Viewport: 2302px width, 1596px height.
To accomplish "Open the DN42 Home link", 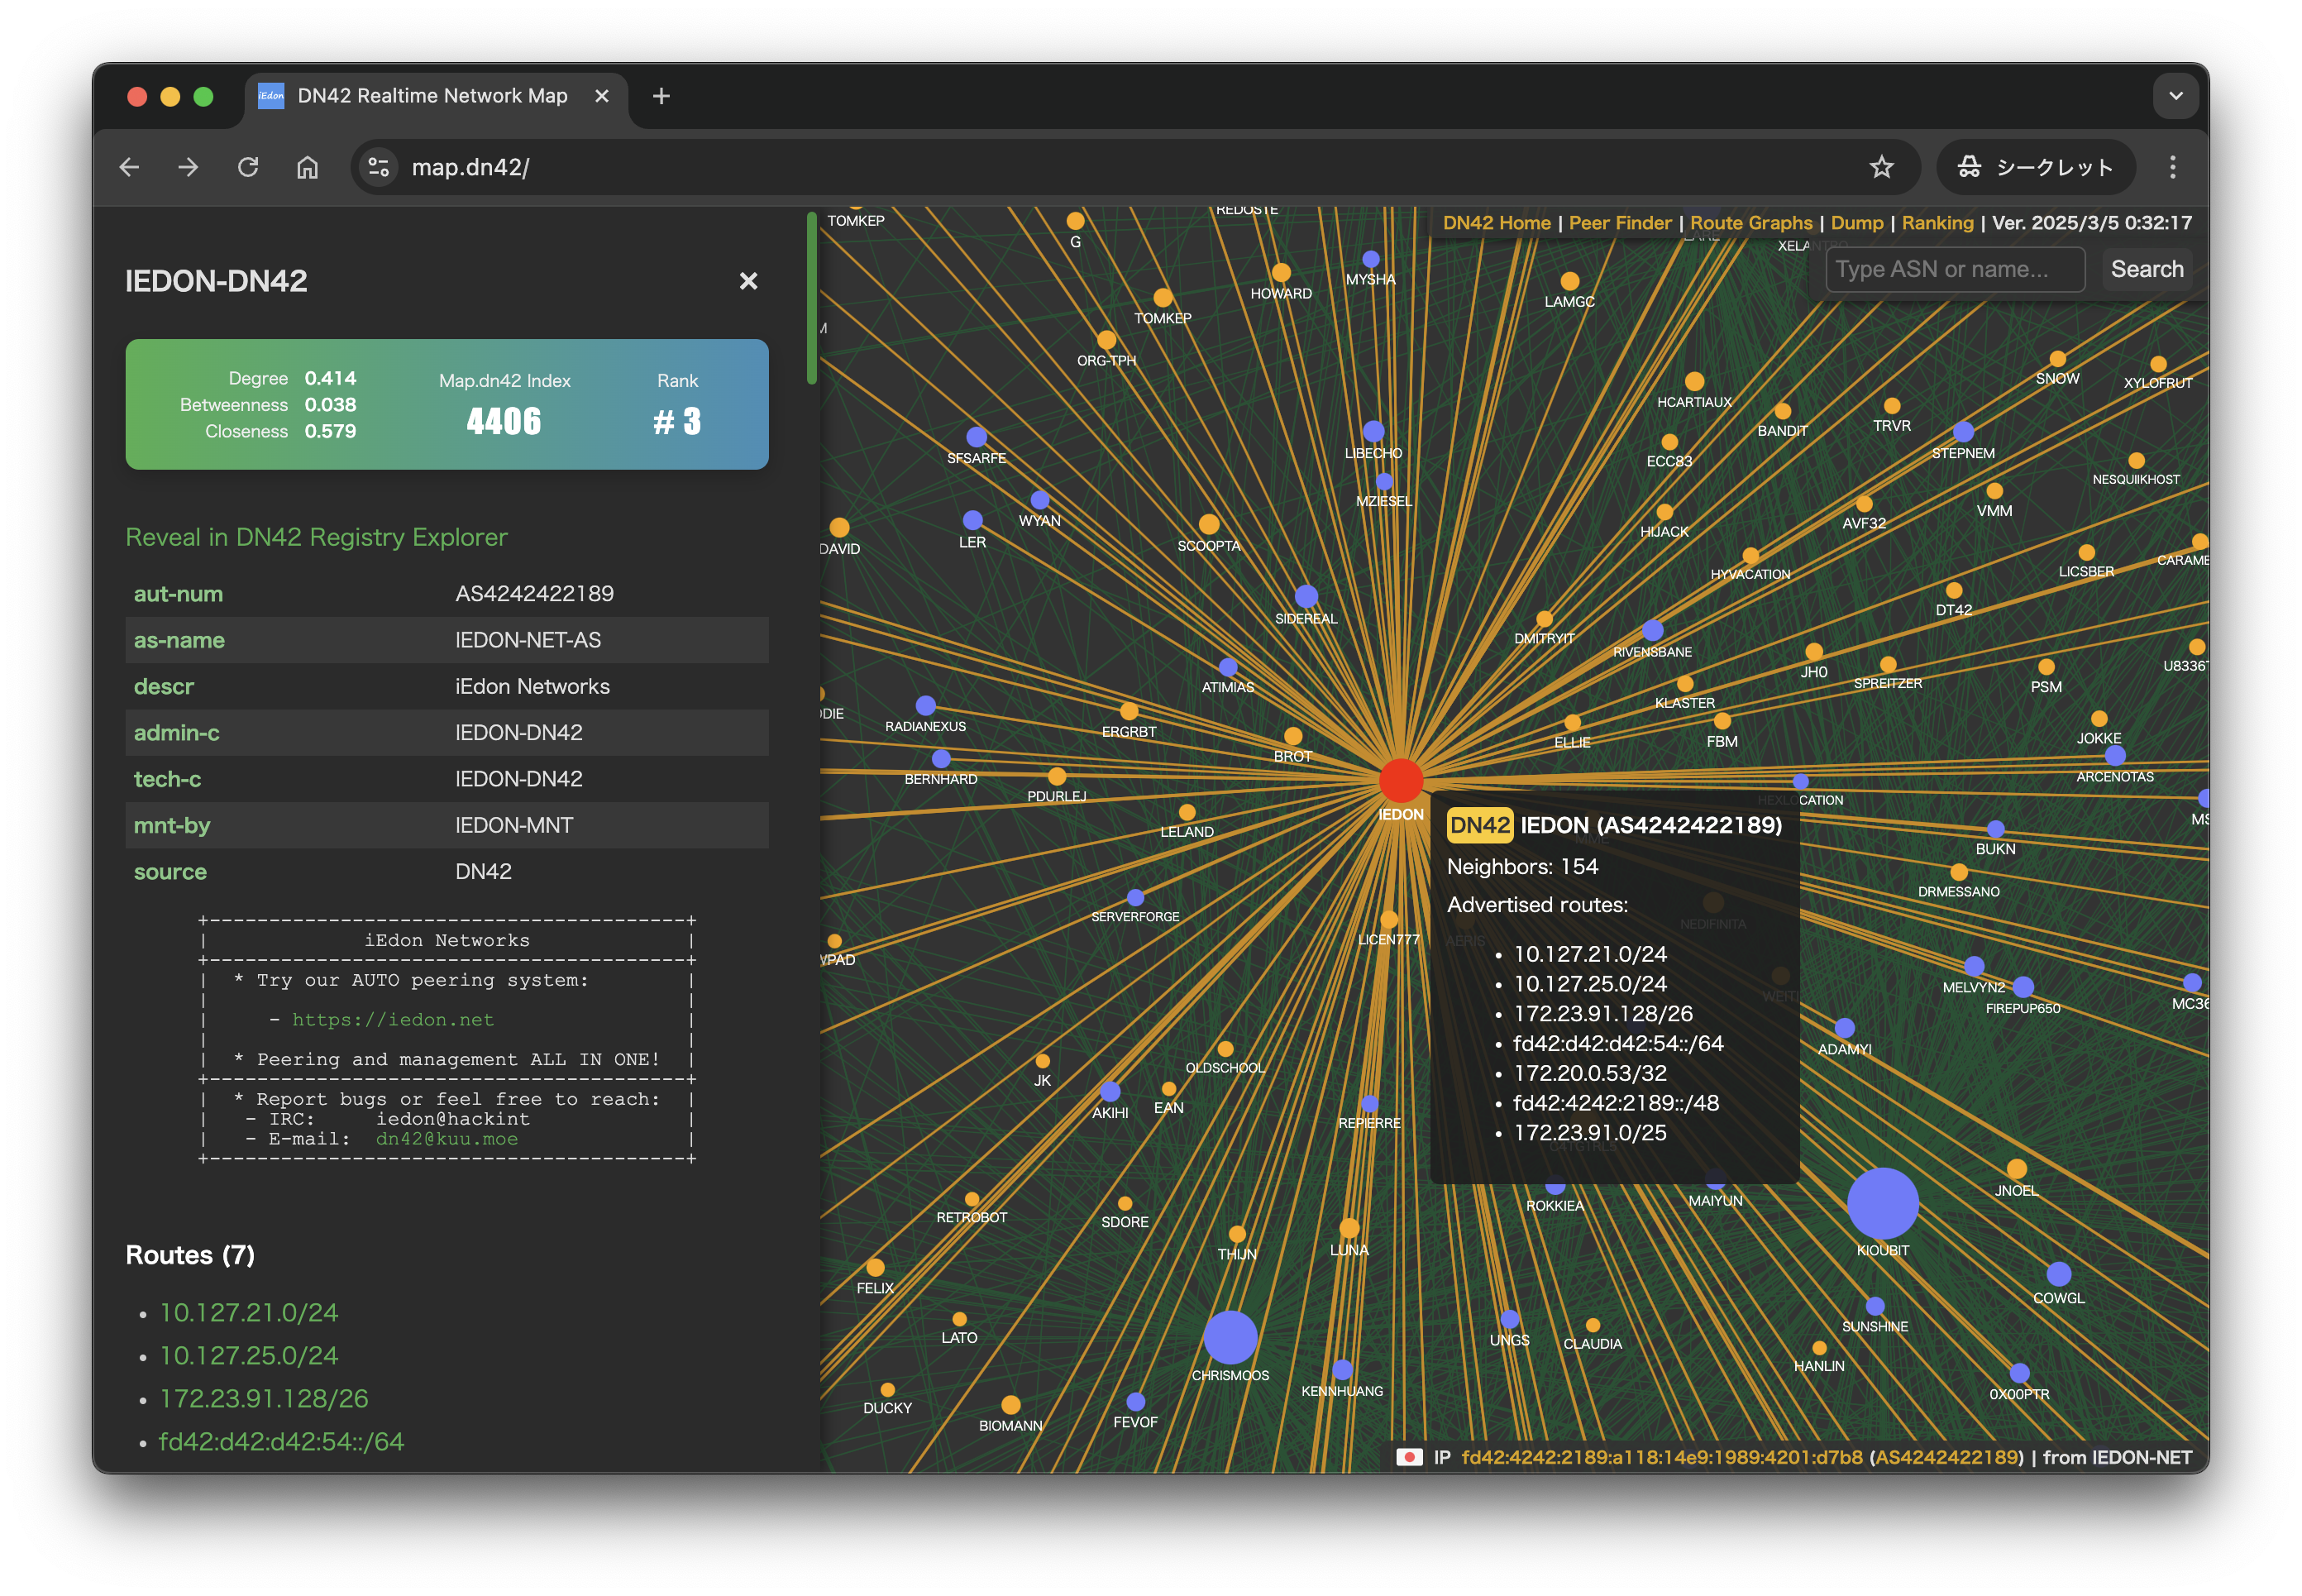I will click(1496, 223).
